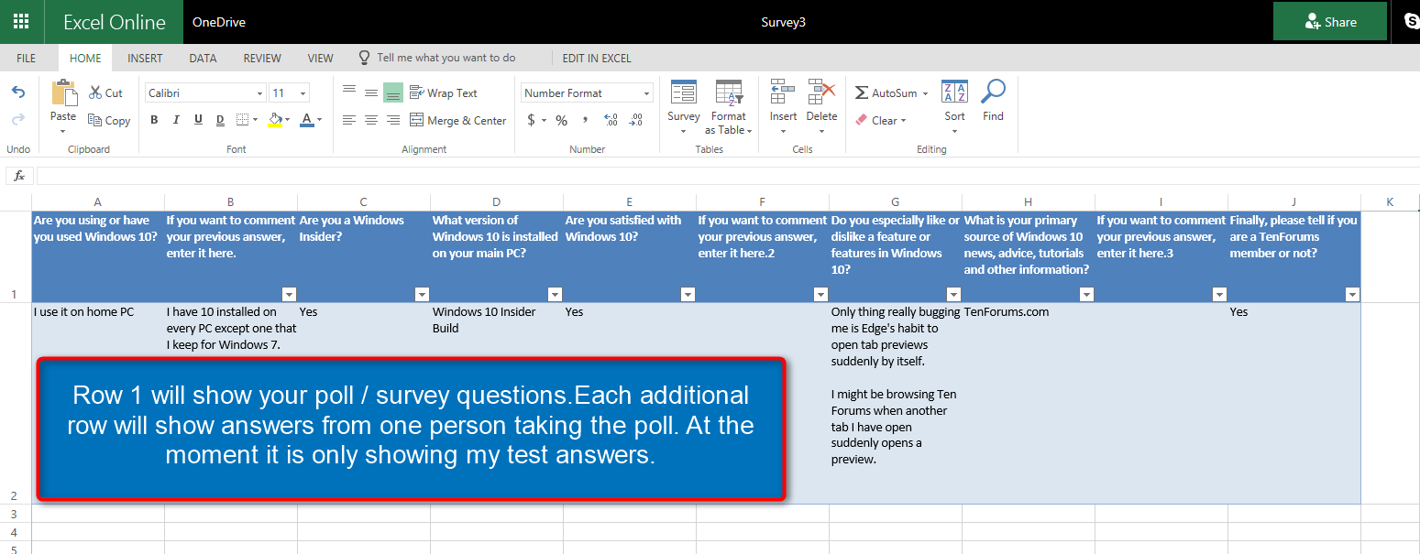Select the row 3 header

[x=15, y=513]
